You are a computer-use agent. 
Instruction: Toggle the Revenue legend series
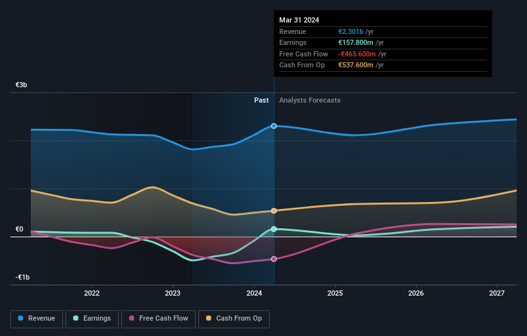[37, 319]
